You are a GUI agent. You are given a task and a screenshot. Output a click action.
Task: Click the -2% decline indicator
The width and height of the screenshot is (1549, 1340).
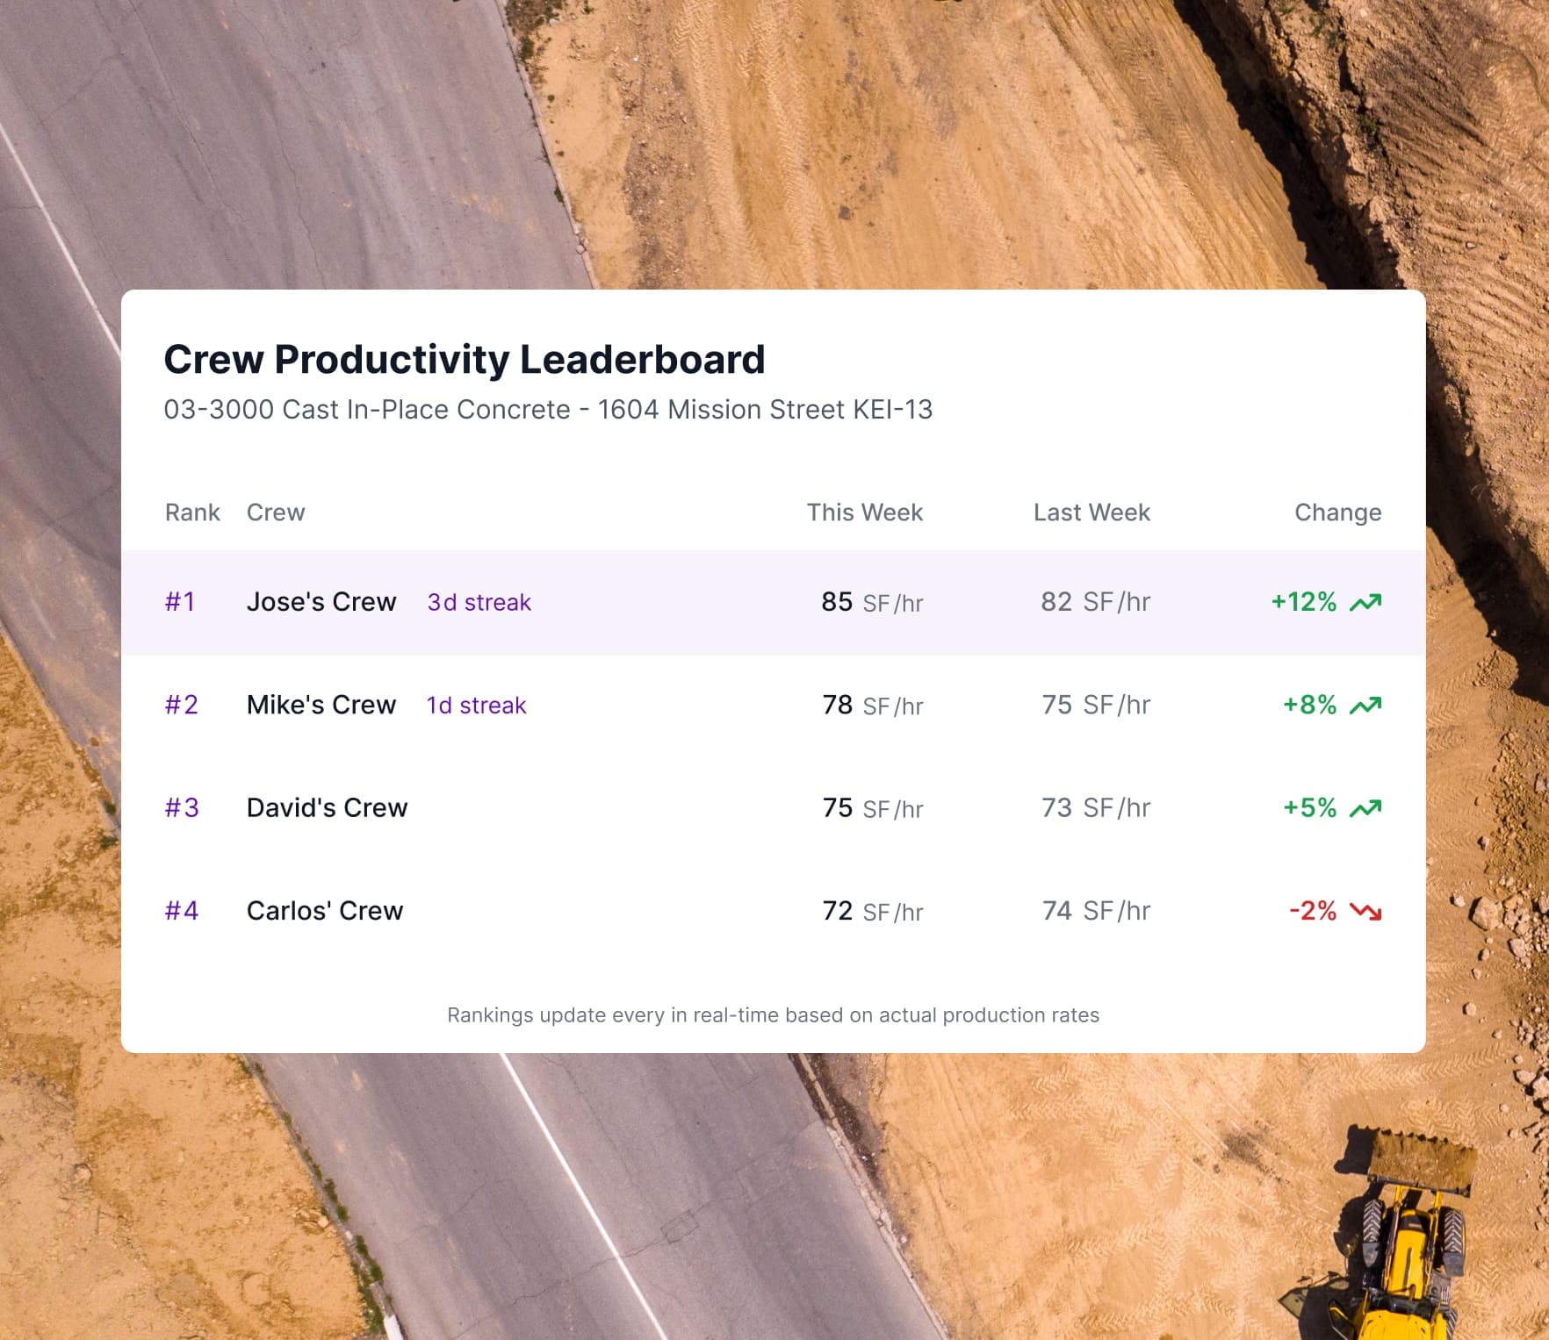[x=1312, y=911]
